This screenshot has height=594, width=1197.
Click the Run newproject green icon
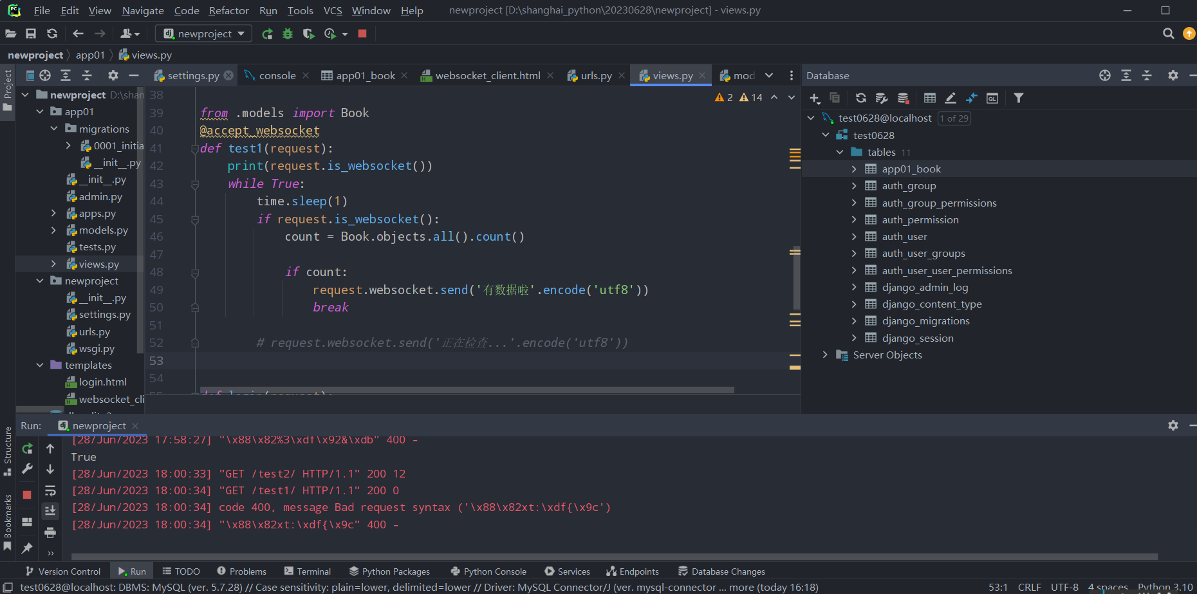pyautogui.click(x=267, y=33)
